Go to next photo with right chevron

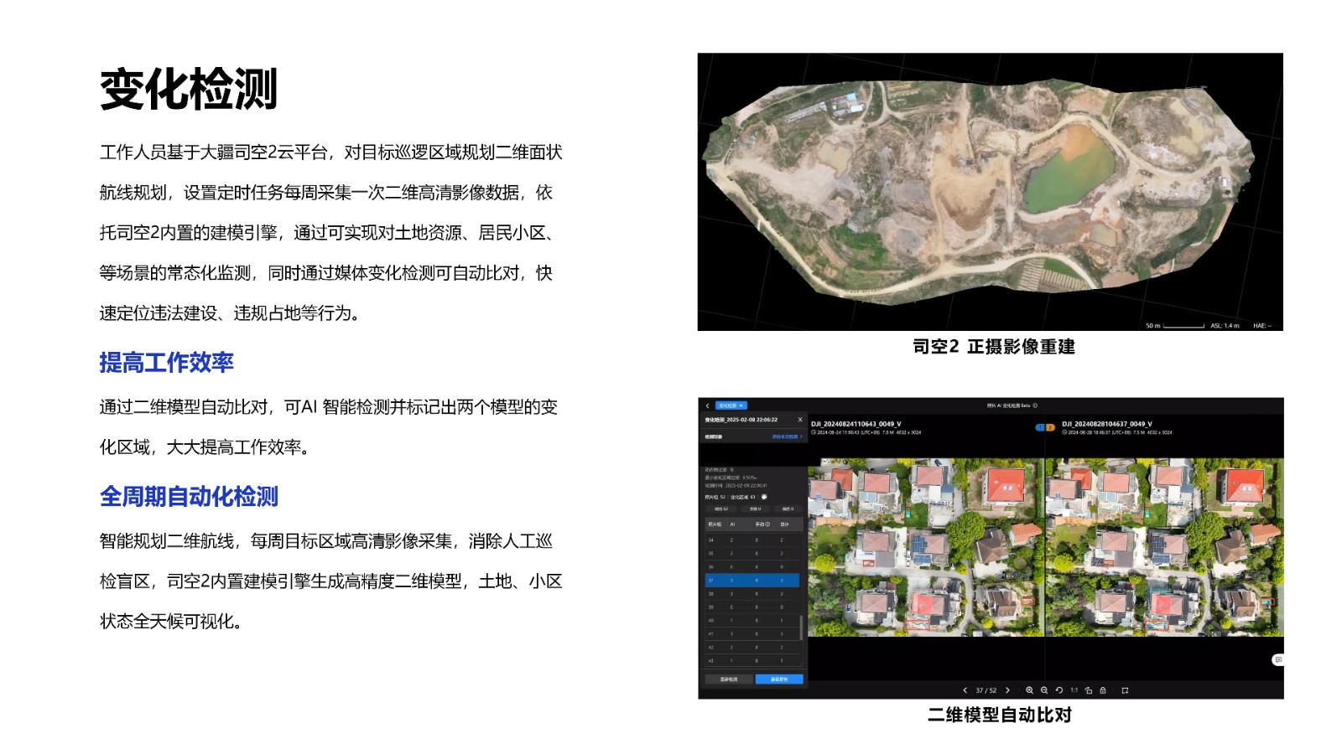[1007, 690]
